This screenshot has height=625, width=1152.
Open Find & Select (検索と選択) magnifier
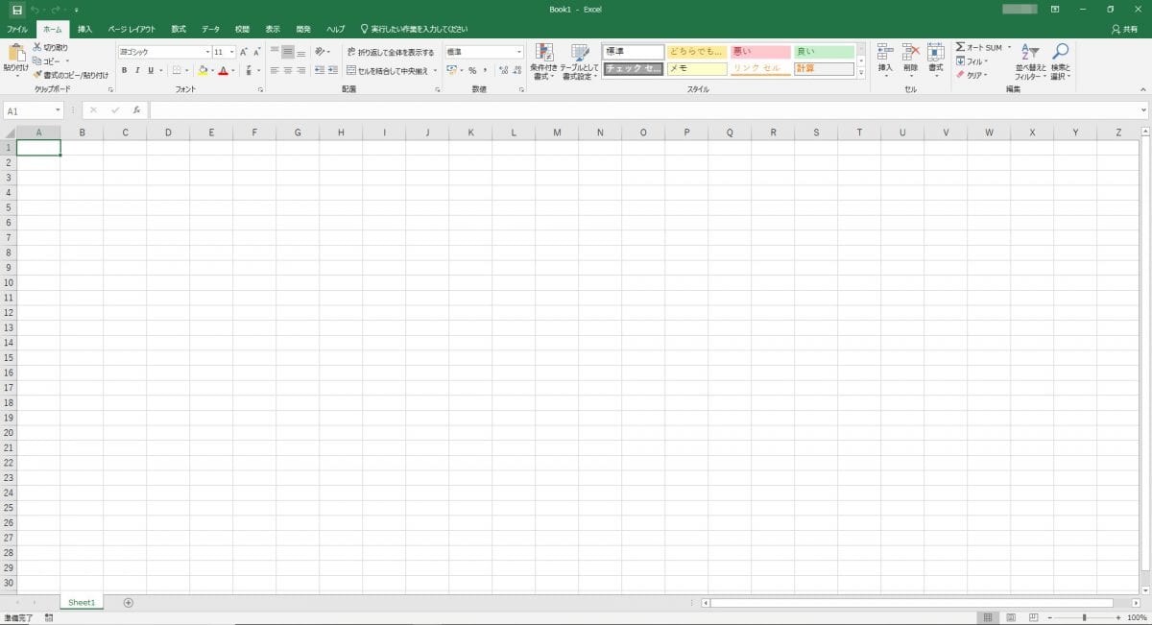(x=1060, y=61)
